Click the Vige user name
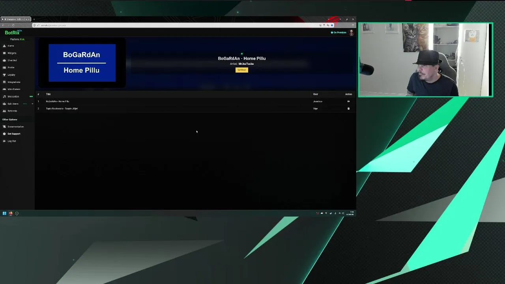Image resolution: width=505 pixels, height=284 pixels. pos(315,108)
